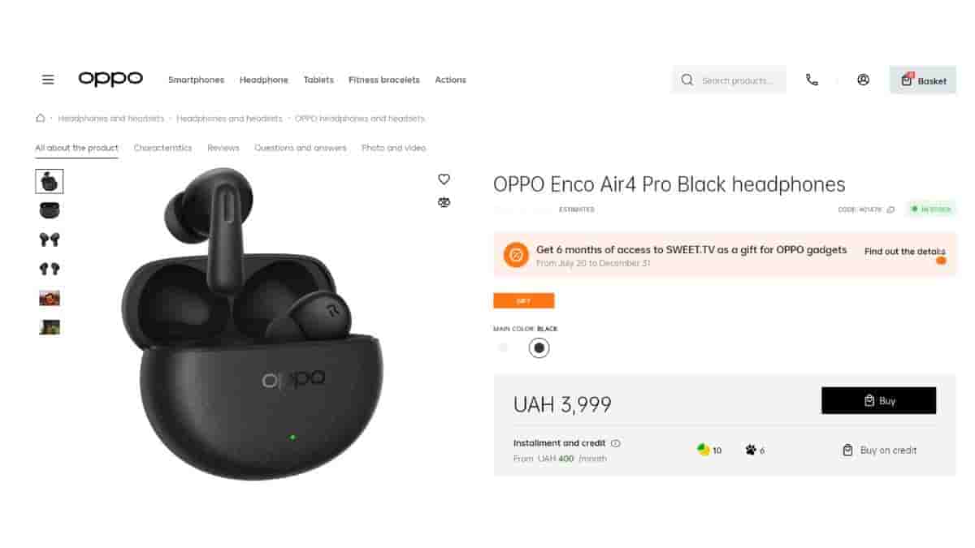The height and width of the screenshot is (548, 975).
Task: Select the white color option
Action: pyautogui.click(x=503, y=347)
